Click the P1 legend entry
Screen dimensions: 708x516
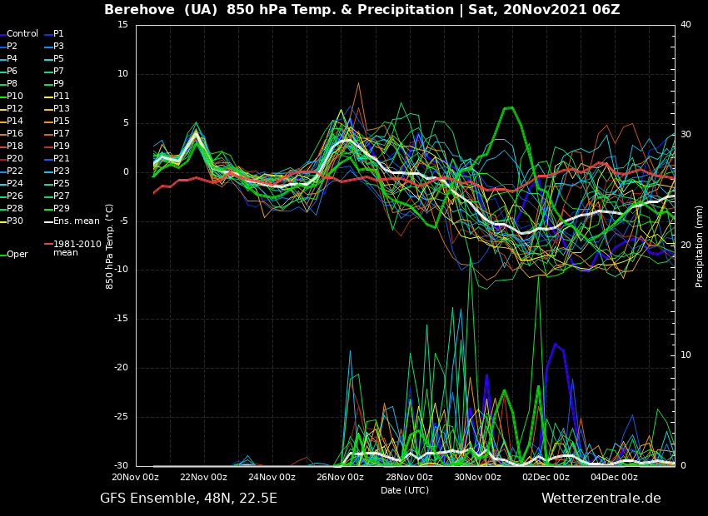coord(58,34)
